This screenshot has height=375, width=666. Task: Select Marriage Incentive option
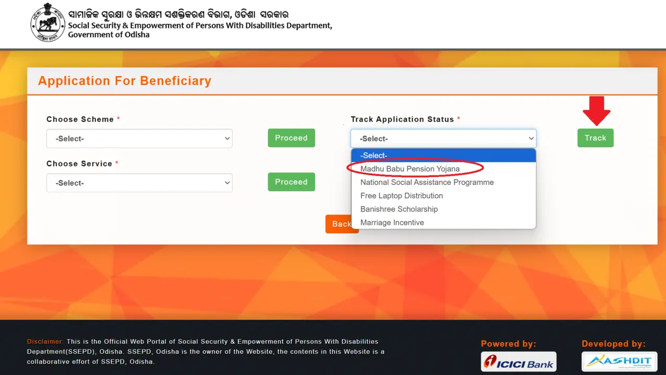click(392, 222)
